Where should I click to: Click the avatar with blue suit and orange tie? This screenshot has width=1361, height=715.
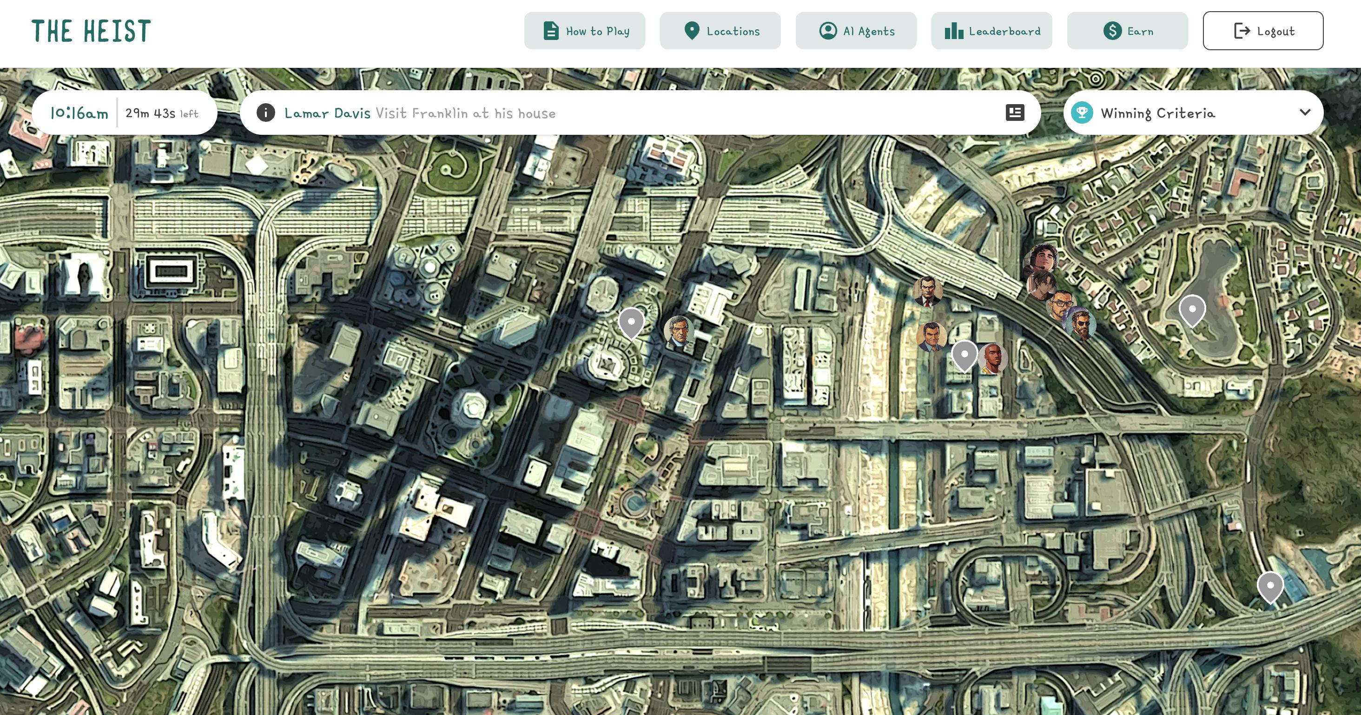click(931, 337)
